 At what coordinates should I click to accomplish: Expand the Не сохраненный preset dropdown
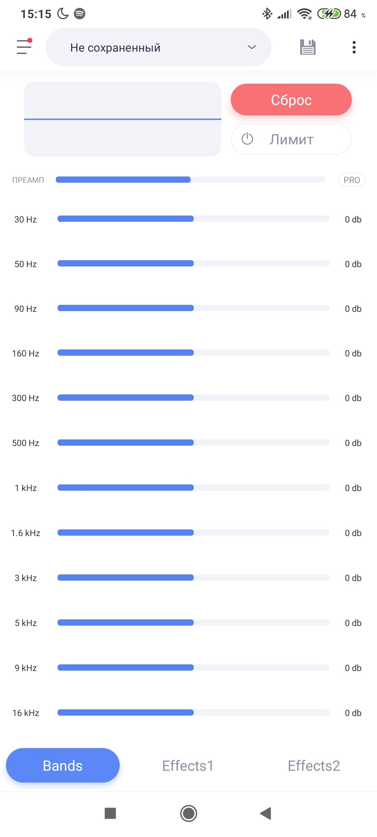pos(158,47)
